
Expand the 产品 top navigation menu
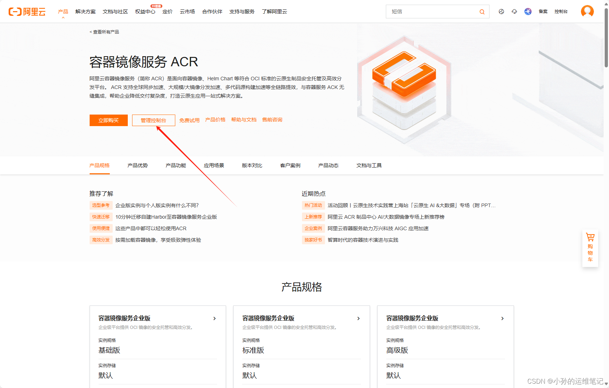coord(63,12)
